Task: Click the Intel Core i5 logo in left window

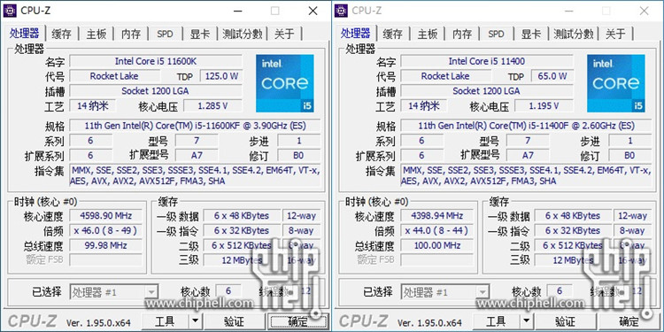Action: (x=285, y=83)
